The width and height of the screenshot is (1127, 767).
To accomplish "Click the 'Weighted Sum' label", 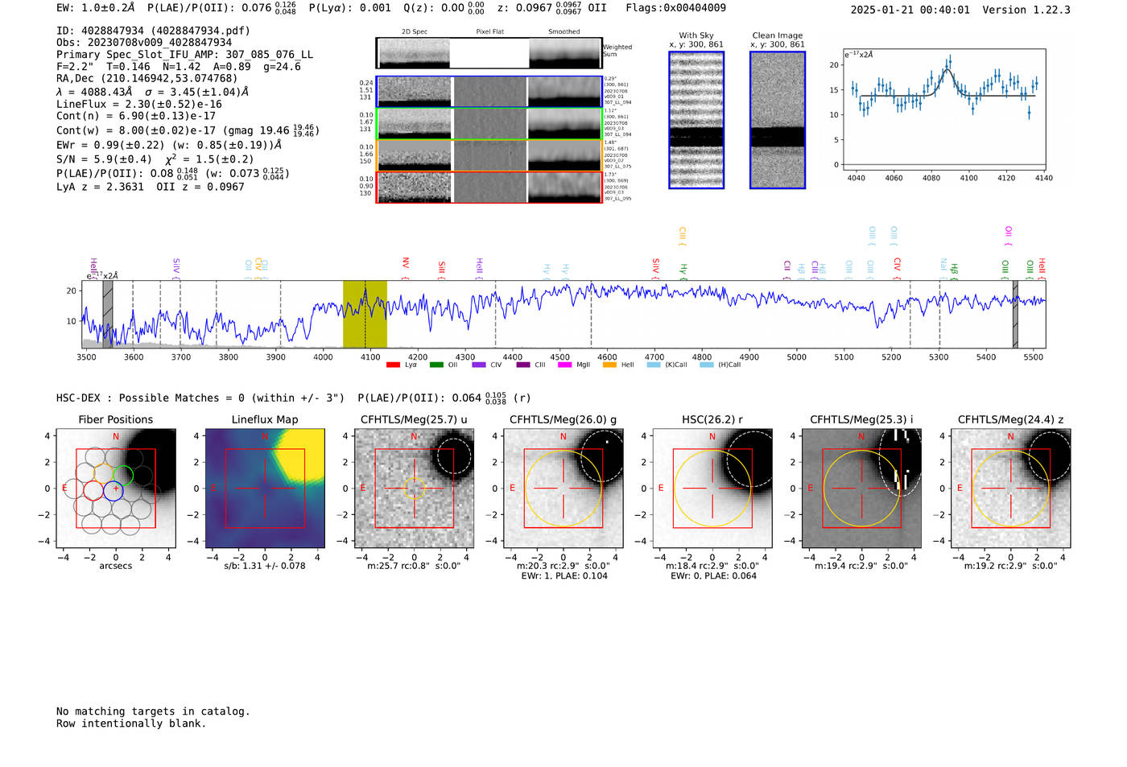I will coord(617,51).
